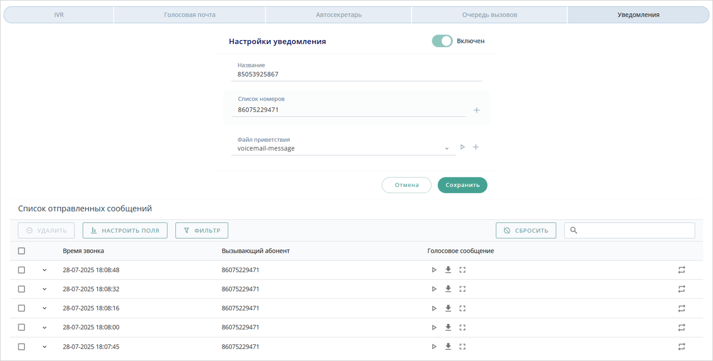Expand details of the 18:07:45 call row

[44, 347]
